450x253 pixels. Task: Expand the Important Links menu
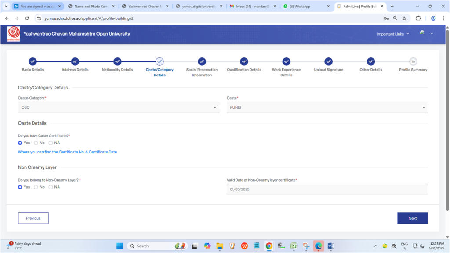pyautogui.click(x=392, y=34)
